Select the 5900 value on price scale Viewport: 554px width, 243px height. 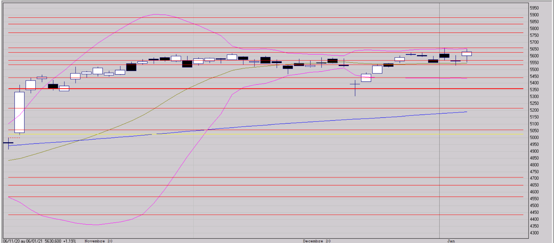[534, 15]
